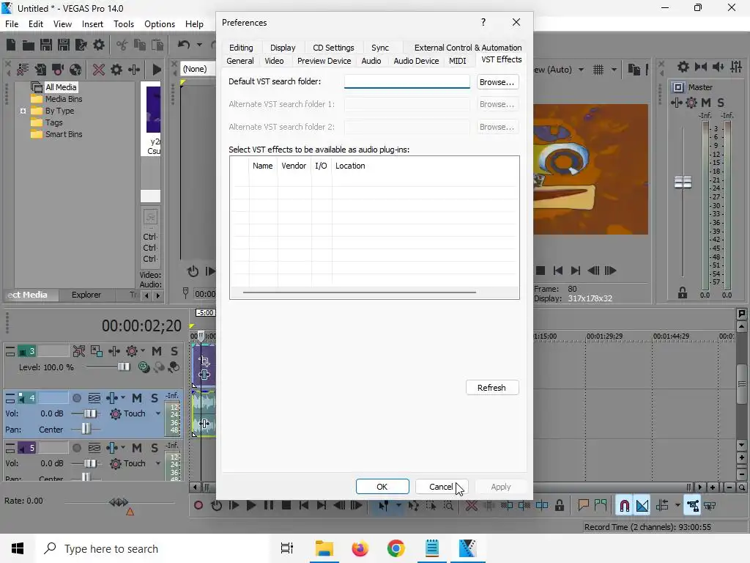This screenshot has height=563, width=750.
Task: Click the Insert Region icon in bottom toolbar
Action: tap(601, 505)
